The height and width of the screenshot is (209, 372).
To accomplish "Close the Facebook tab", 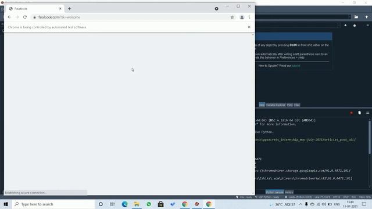I will click(x=60, y=9).
